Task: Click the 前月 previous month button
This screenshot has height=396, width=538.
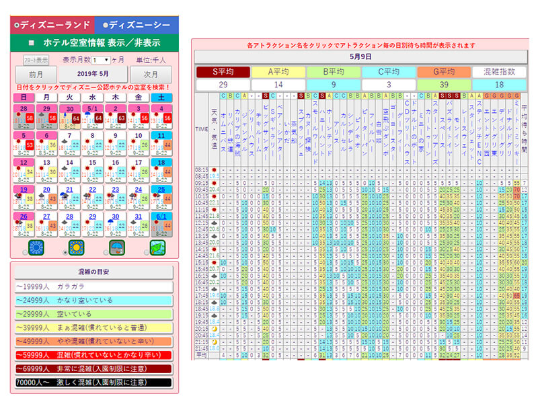Action: 36,75
